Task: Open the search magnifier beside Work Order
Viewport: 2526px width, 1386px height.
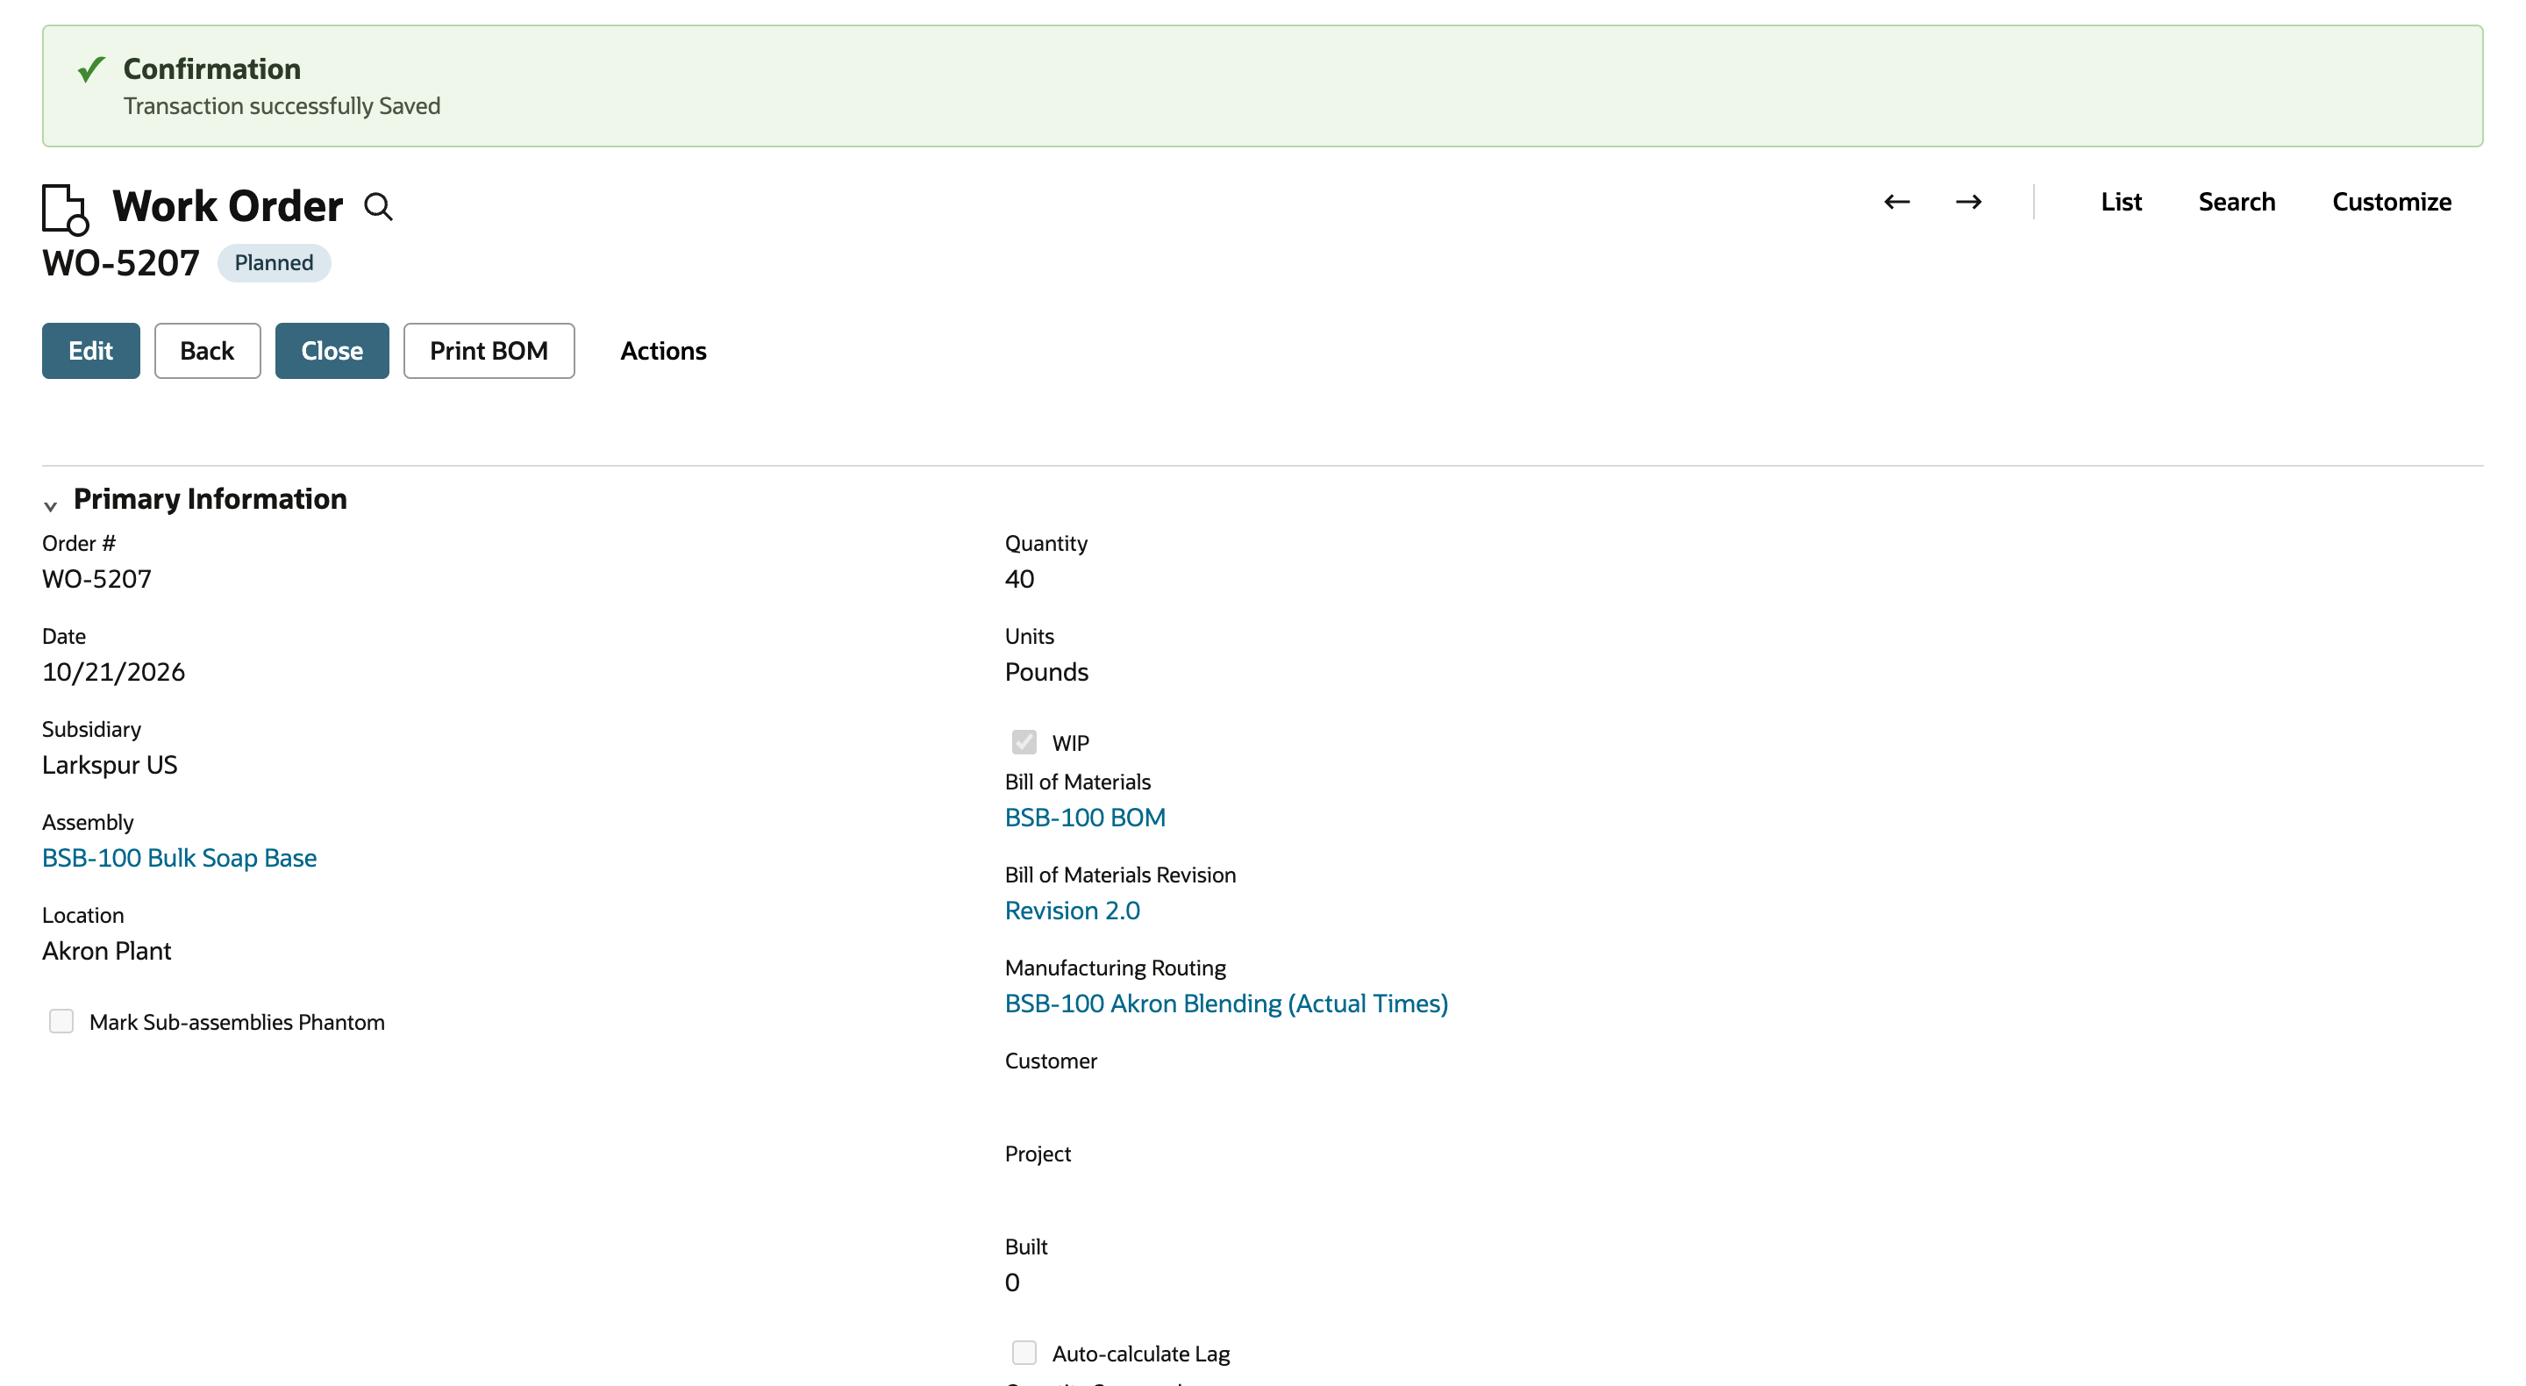Action: point(379,207)
